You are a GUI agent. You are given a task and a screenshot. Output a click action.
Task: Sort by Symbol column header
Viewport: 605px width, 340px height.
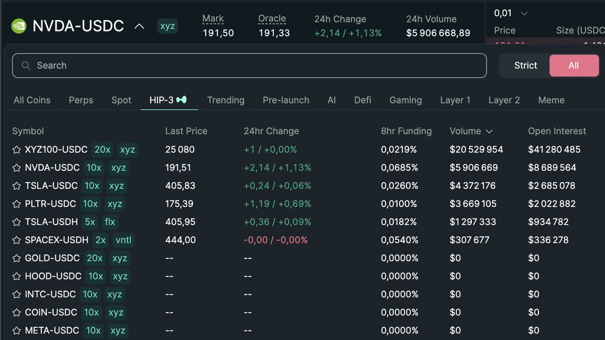pos(28,131)
